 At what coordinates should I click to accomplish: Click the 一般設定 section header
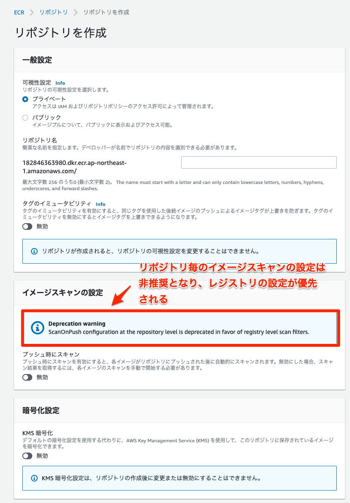(x=37, y=60)
